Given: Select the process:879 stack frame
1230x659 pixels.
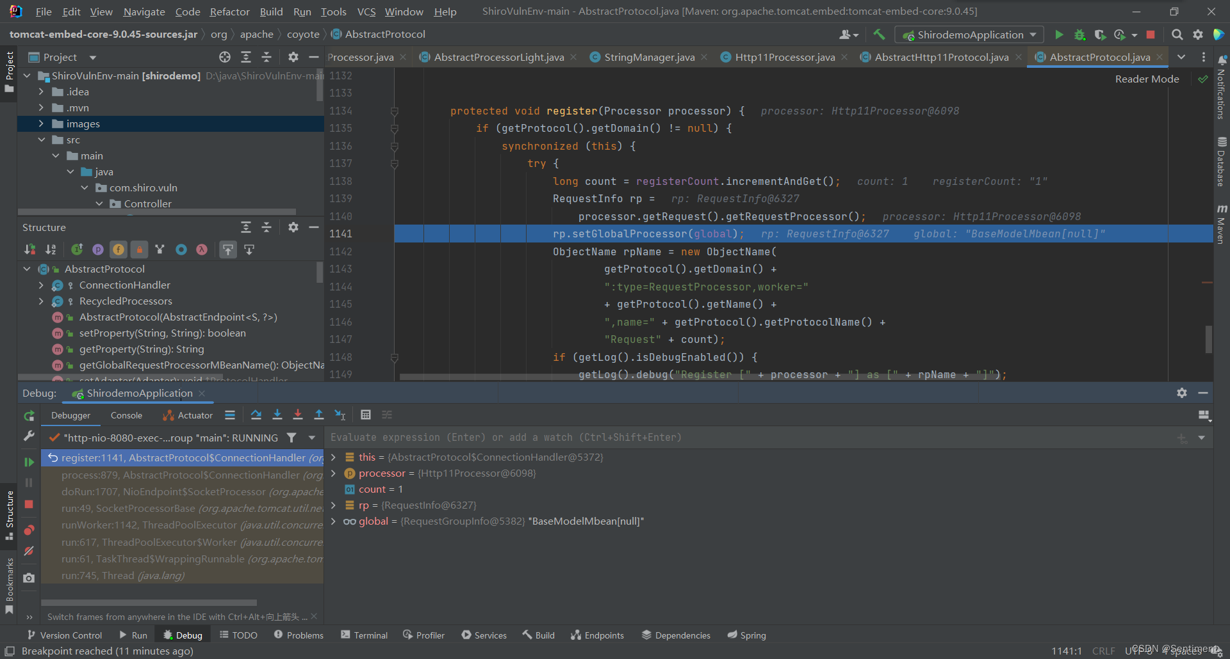Looking at the screenshot, I should click(x=183, y=475).
